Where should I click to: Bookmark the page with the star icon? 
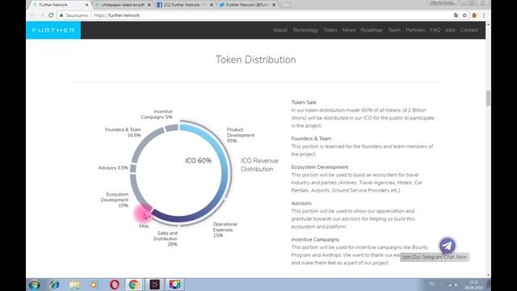click(464, 15)
